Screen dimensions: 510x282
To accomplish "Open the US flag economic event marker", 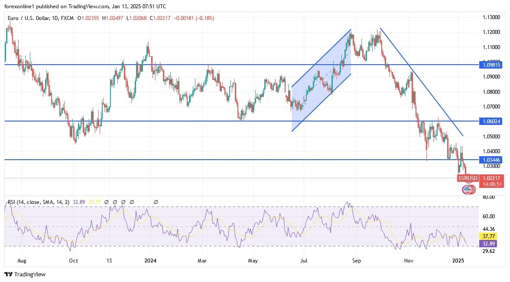I will pos(467,189).
